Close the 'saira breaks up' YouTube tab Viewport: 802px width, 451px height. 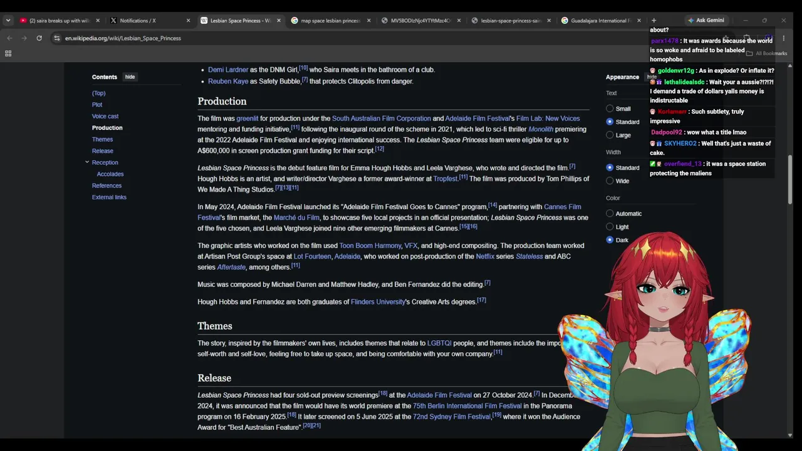[98, 21]
